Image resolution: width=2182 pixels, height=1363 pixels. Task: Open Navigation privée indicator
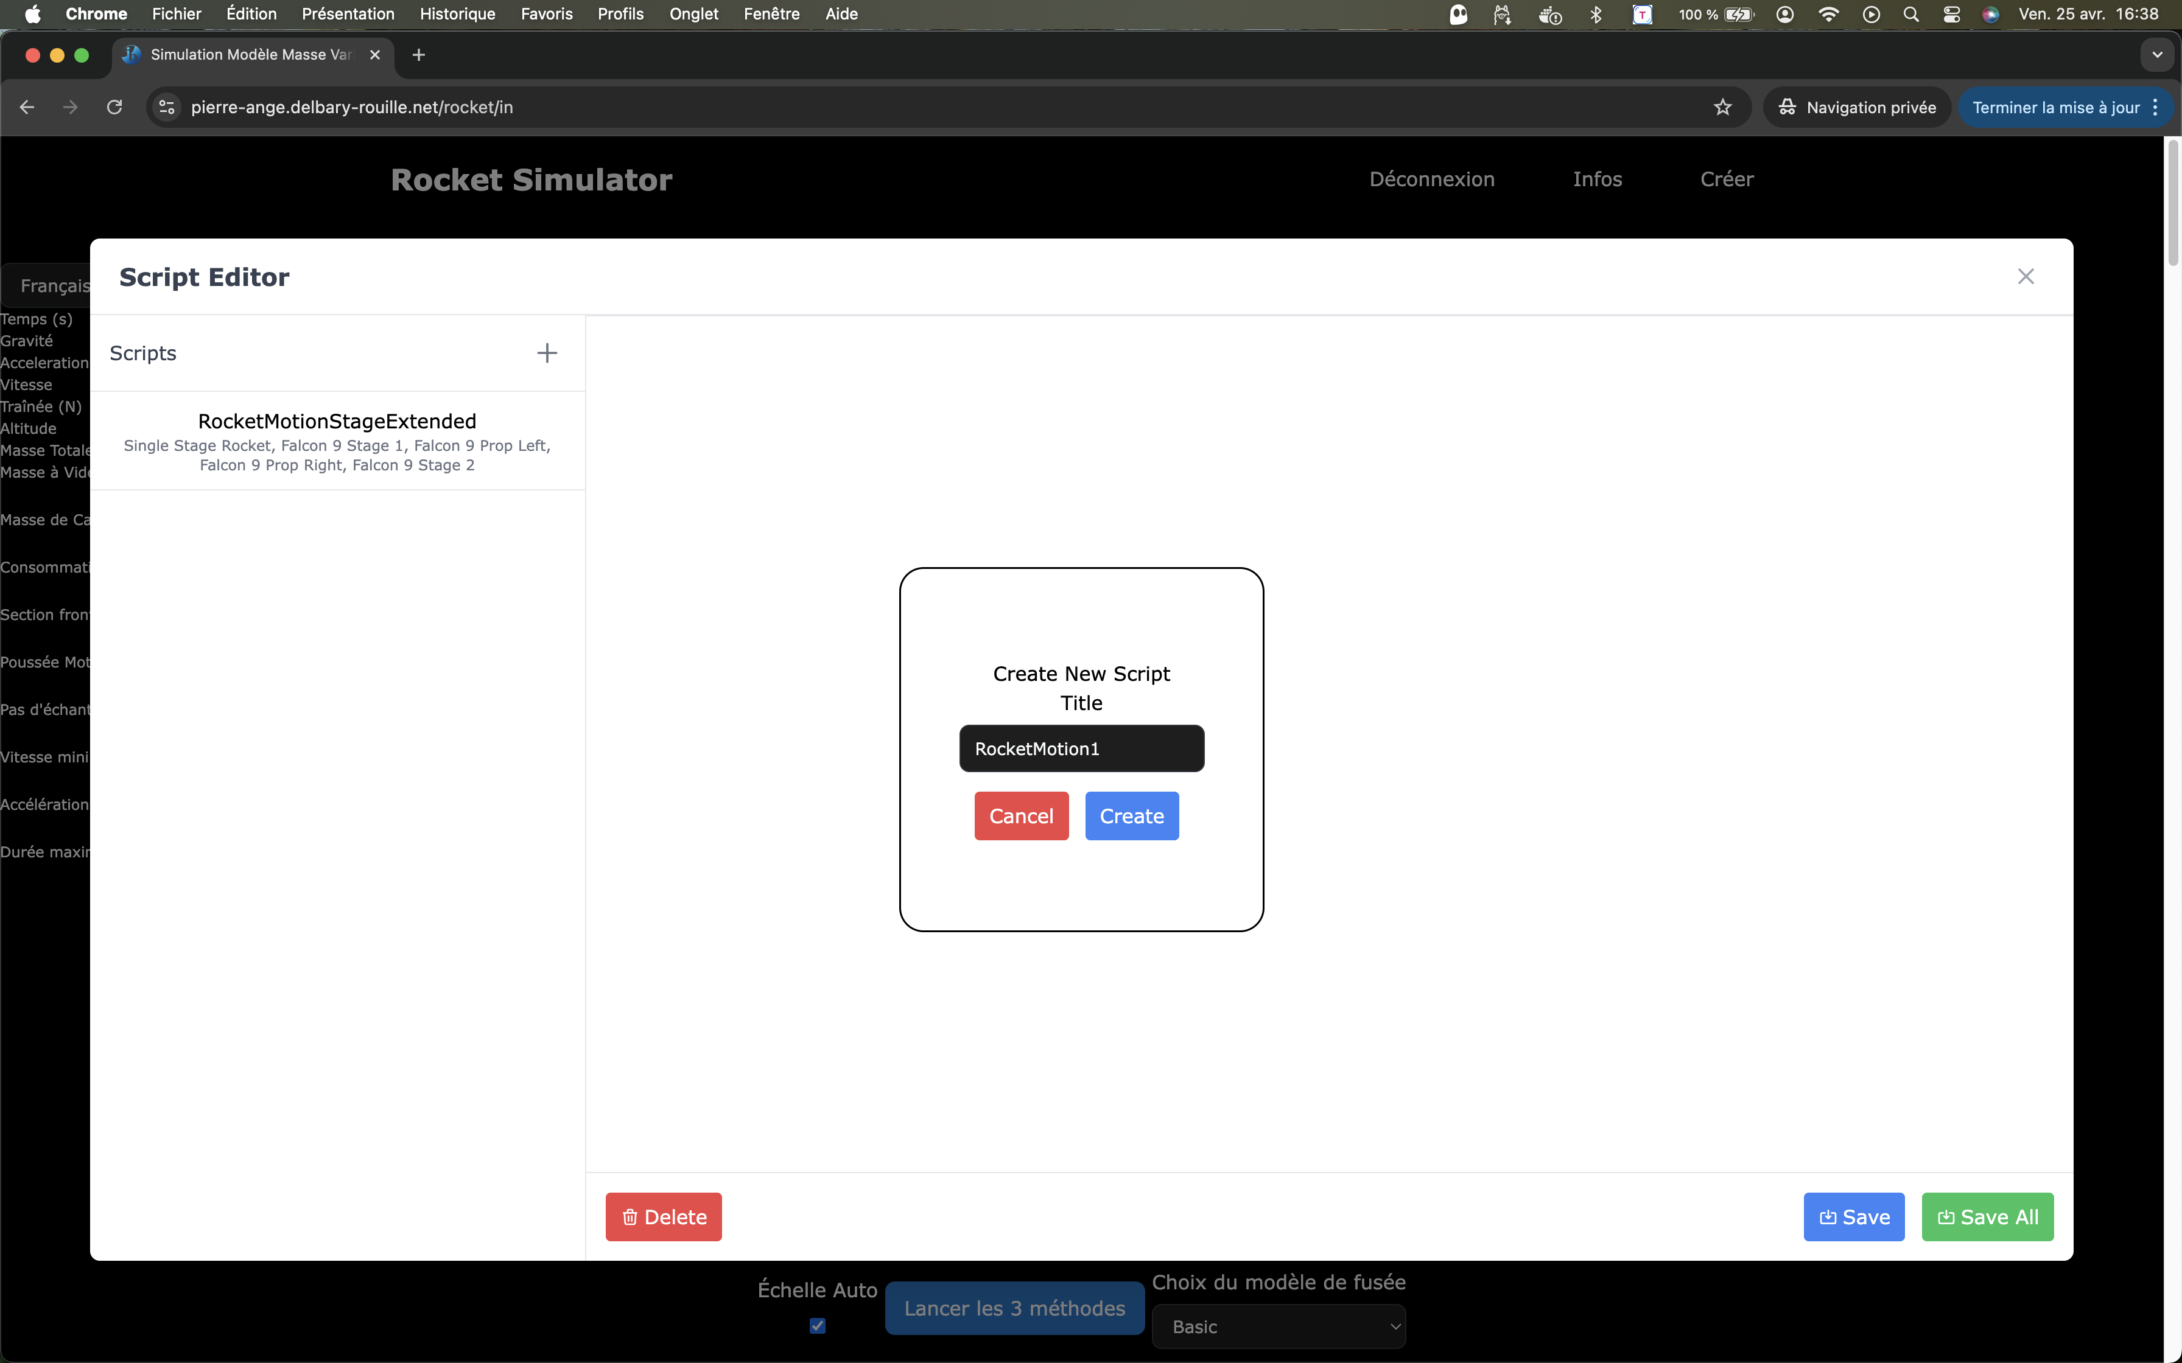tap(1856, 107)
